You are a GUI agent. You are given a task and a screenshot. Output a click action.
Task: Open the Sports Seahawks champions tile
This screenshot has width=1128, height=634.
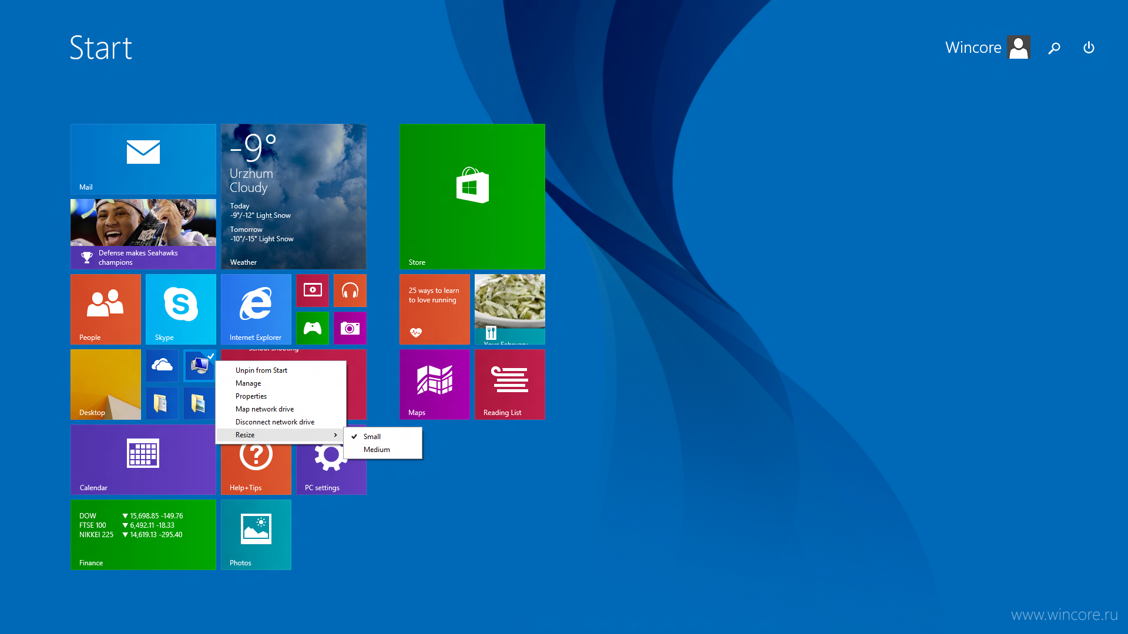(143, 234)
